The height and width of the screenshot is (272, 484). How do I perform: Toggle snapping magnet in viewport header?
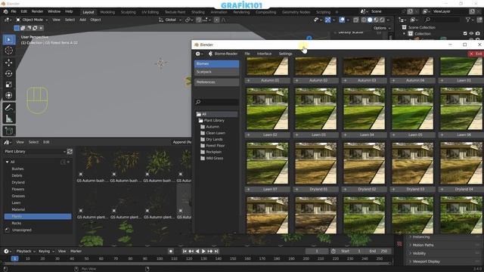click(x=199, y=20)
